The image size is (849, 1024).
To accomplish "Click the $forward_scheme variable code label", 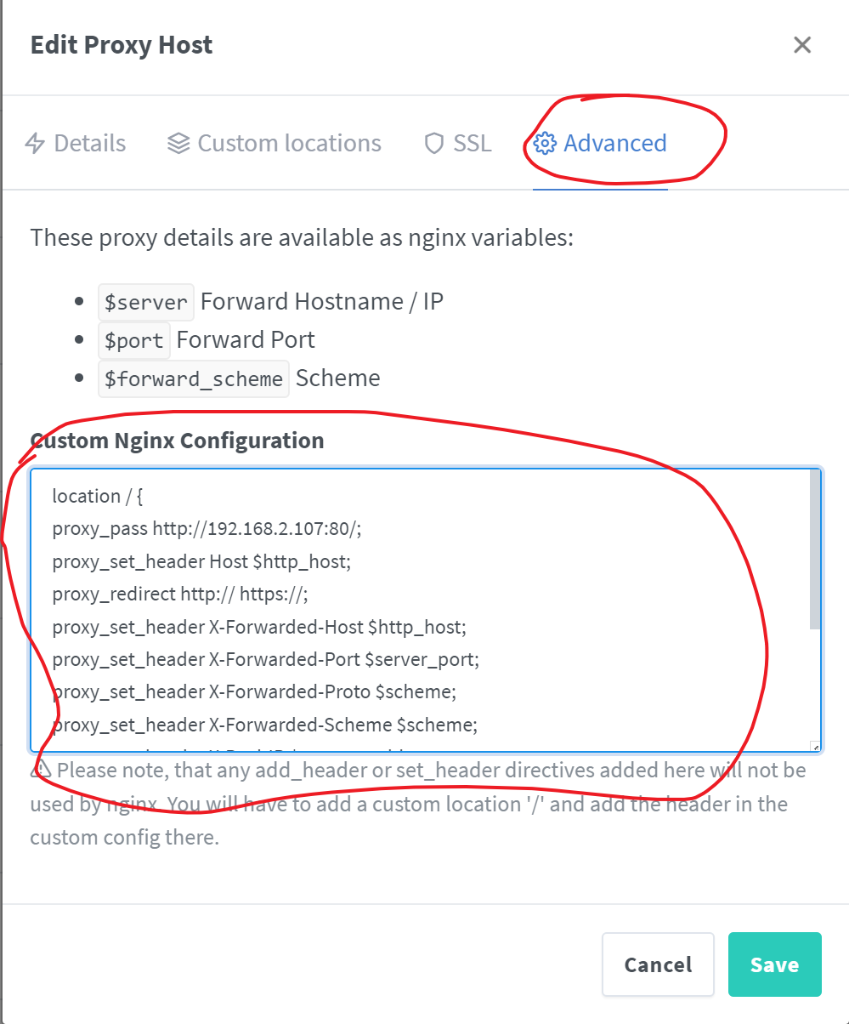I will [x=193, y=378].
